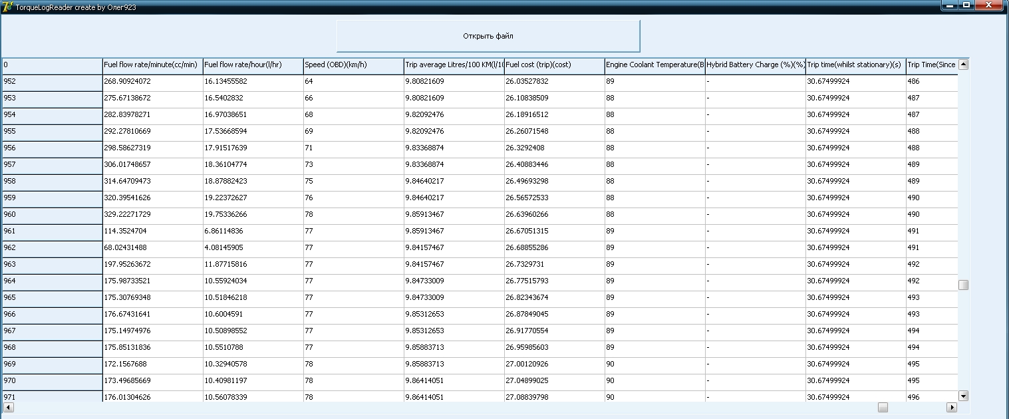Minimize the TorqueLogReader window

(x=950, y=5)
